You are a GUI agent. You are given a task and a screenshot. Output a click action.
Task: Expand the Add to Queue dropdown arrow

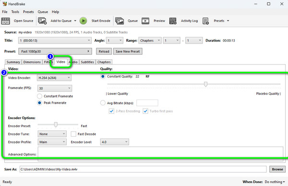pos(75,21)
